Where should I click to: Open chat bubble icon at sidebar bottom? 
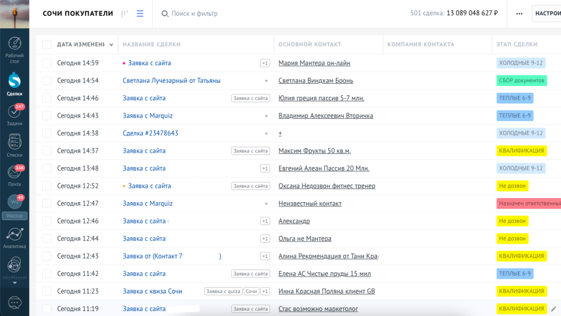pos(15,302)
